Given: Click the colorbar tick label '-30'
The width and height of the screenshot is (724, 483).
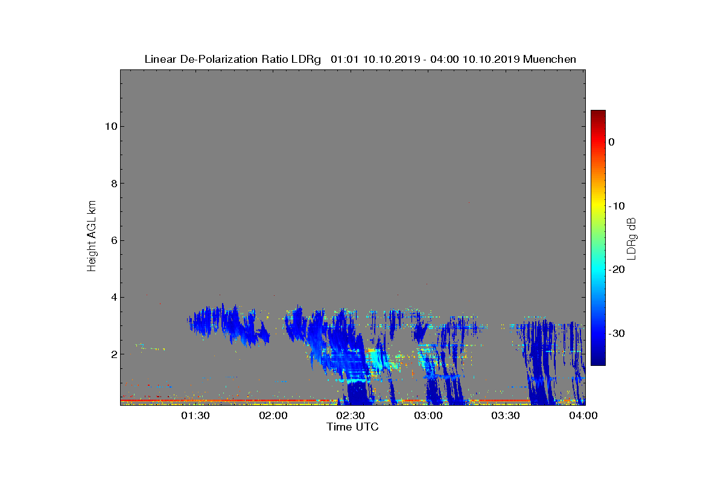Looking at the screenshot, I should pyautogui.click(x=617, y=334).
